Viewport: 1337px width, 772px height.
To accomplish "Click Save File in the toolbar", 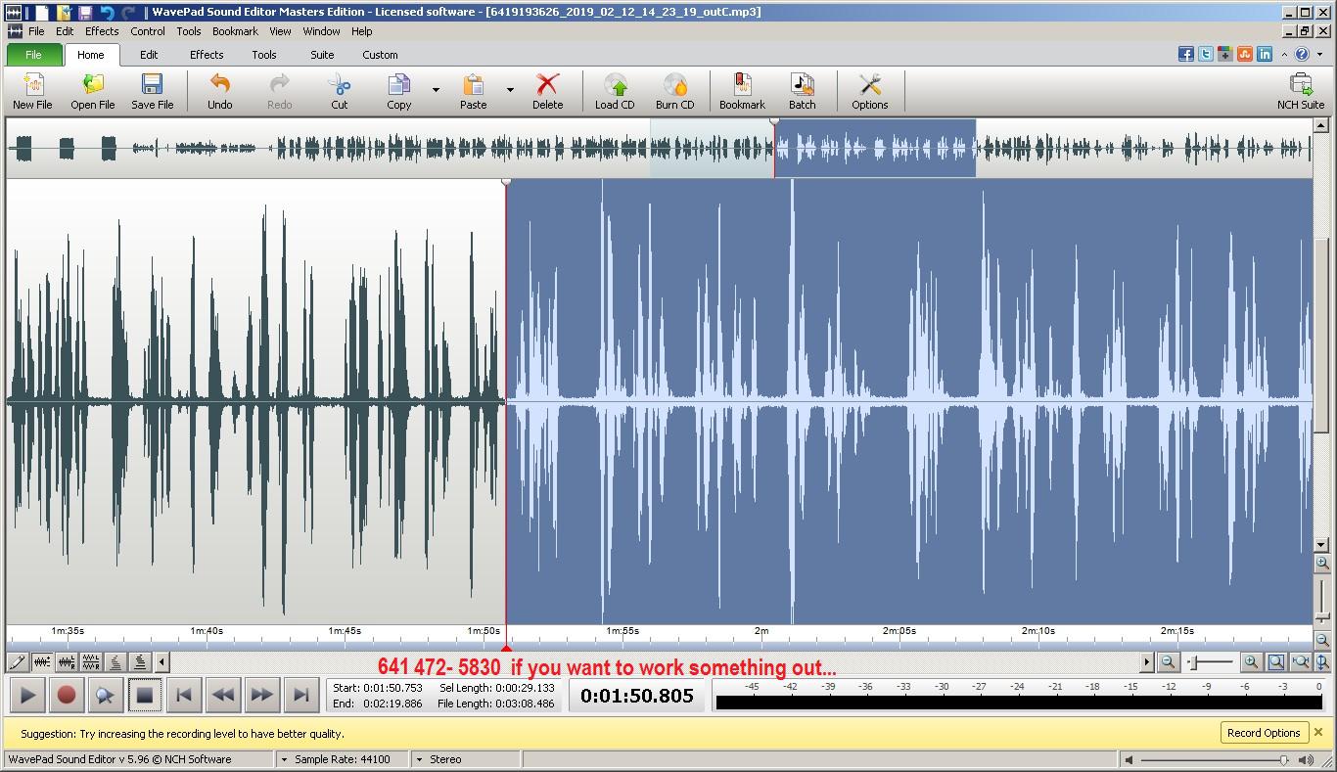I will (x=153, y=91).
